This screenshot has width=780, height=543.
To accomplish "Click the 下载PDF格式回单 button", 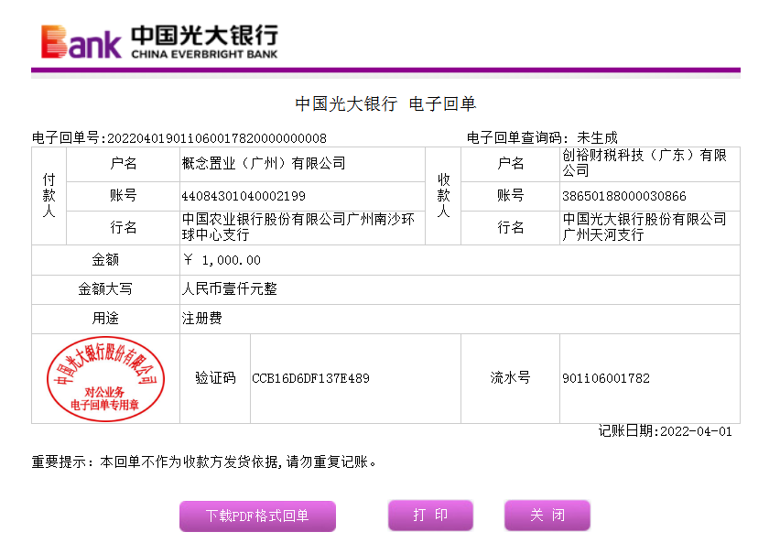I will [257, 516].
